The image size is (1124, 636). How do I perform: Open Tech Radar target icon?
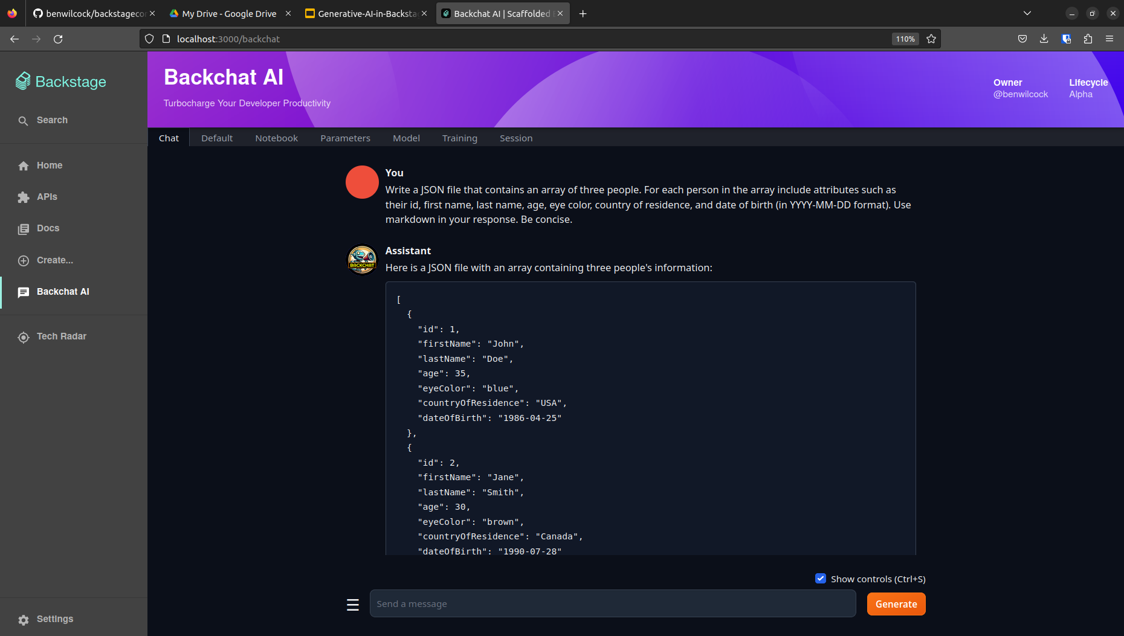point(24,337)
